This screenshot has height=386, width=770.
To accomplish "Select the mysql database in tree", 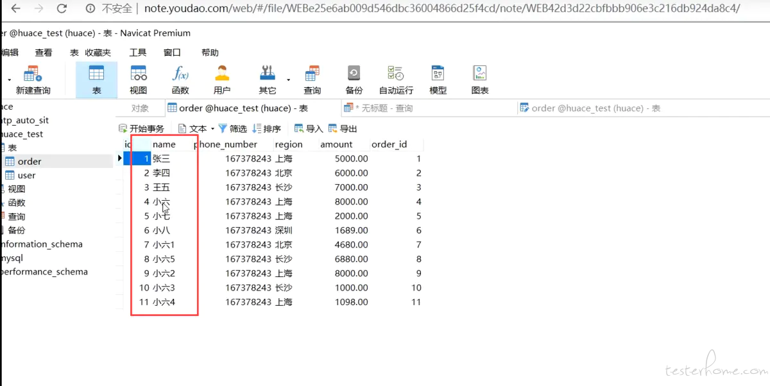I will pos(12,258).
